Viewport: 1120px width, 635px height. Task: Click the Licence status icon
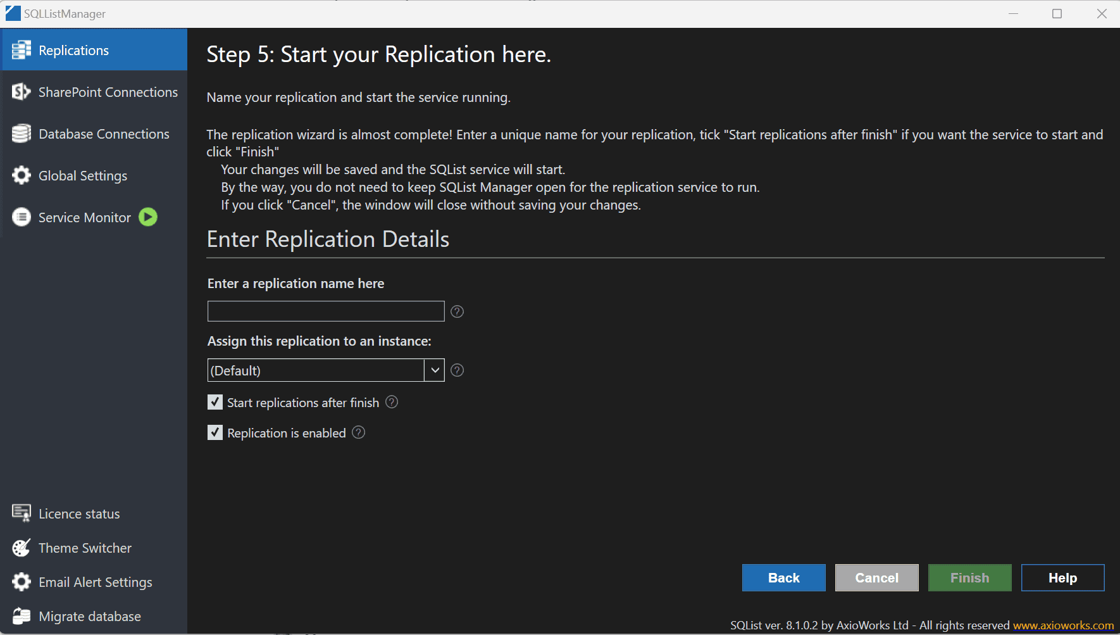click(x=22, y=513)
